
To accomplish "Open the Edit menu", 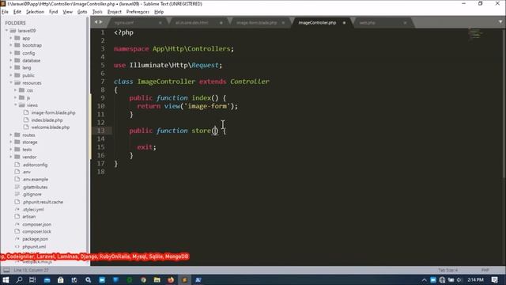I will [17, 12].
